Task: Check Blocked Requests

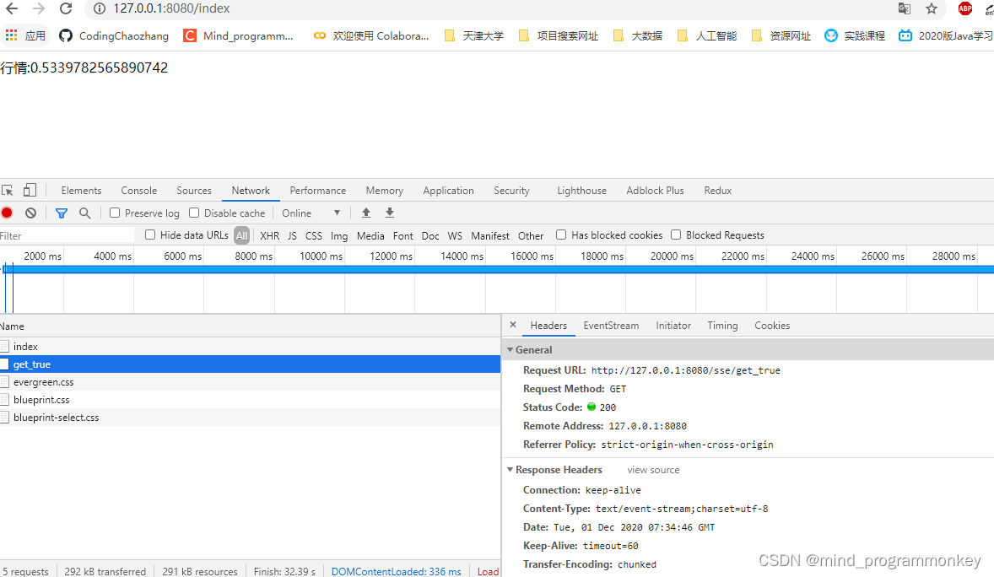Action: pos(676,235)
